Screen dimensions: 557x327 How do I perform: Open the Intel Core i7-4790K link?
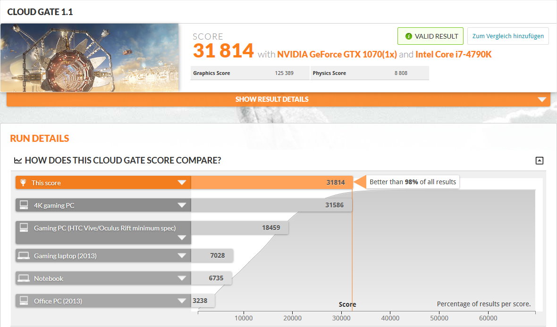tap(453, 54)
